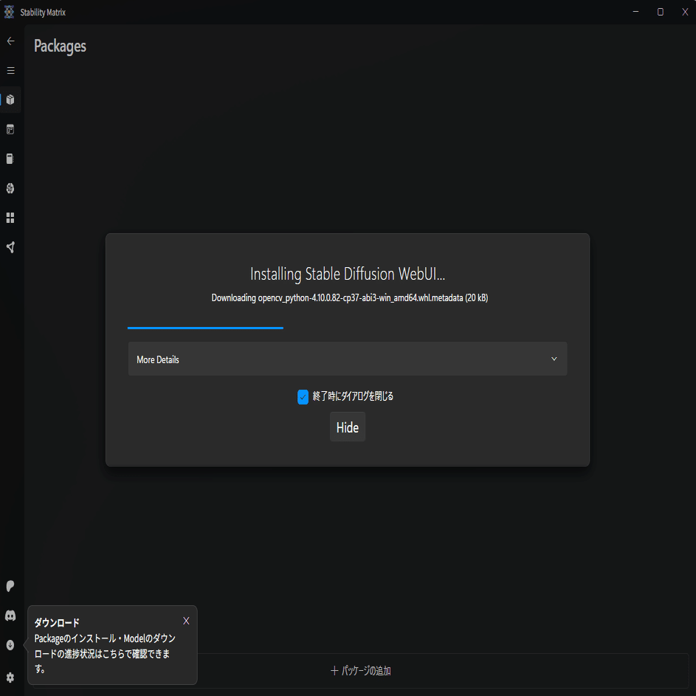Dismiss the ダウンロード tooltip with X
Viewport: 696px width, 696px height.
(x=187, y=621)
